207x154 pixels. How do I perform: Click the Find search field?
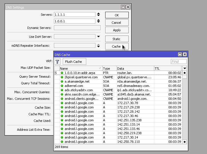[179, 62]
